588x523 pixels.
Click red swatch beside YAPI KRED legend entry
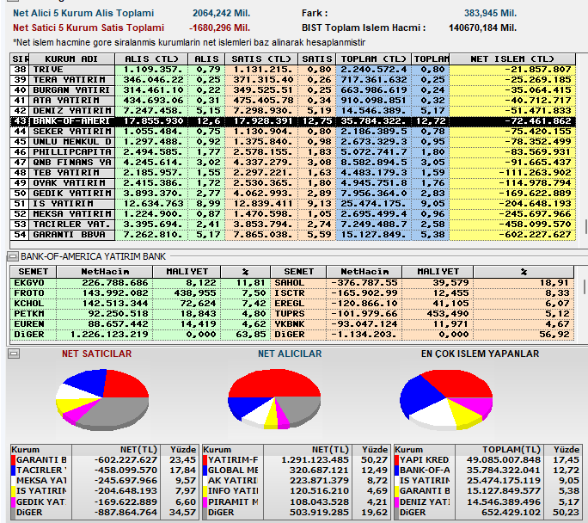coord(397,459)
